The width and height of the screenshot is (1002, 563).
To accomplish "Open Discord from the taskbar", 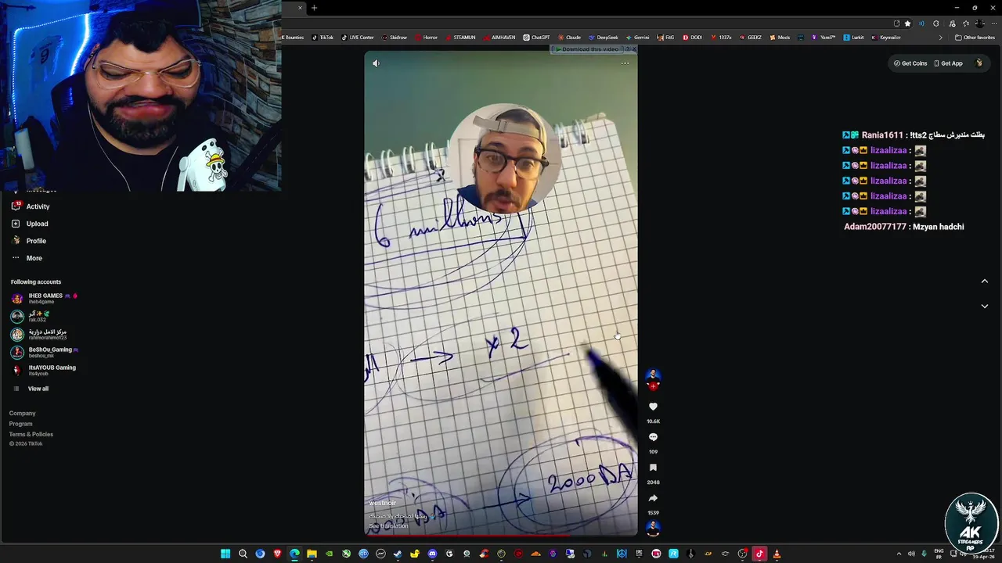I will 432,554.
